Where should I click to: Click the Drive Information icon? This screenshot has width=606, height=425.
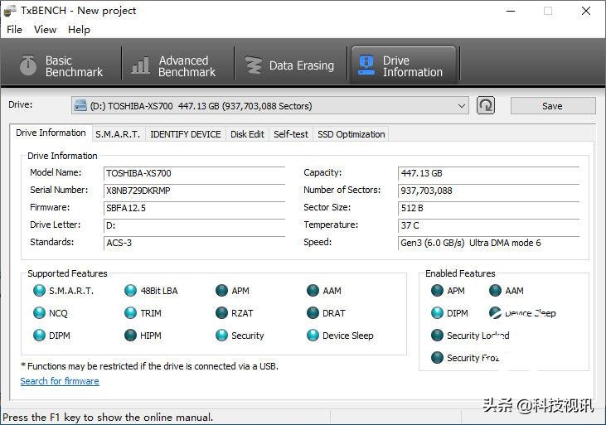click(366, 65)
